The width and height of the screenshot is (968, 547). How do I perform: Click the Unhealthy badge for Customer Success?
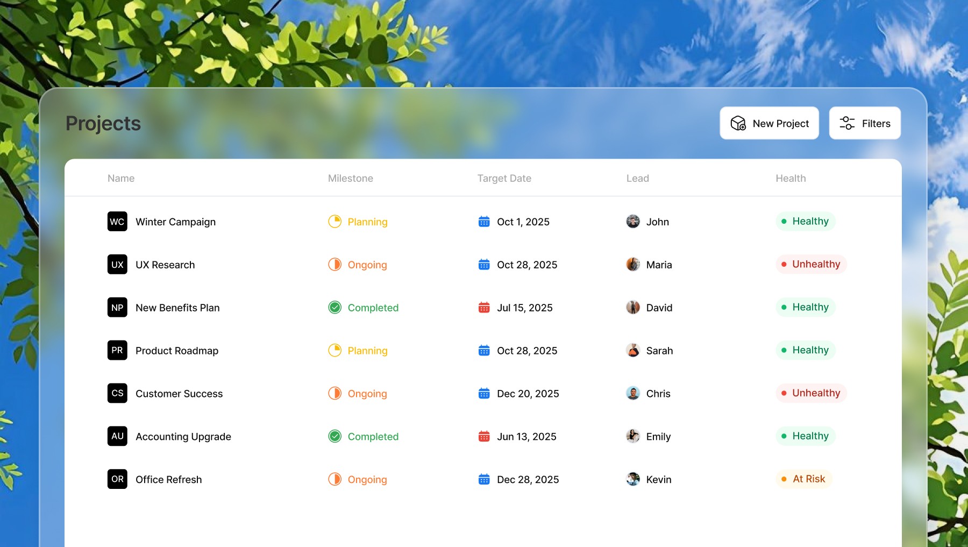point(811,393)
